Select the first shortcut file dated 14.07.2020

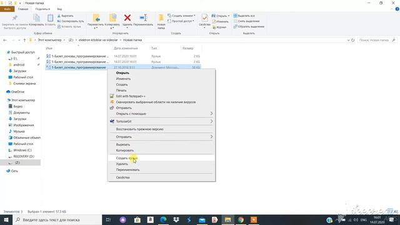[123, 56]
